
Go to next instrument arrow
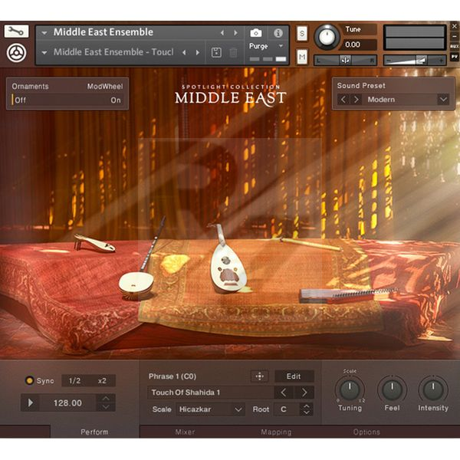click(235, 33)
